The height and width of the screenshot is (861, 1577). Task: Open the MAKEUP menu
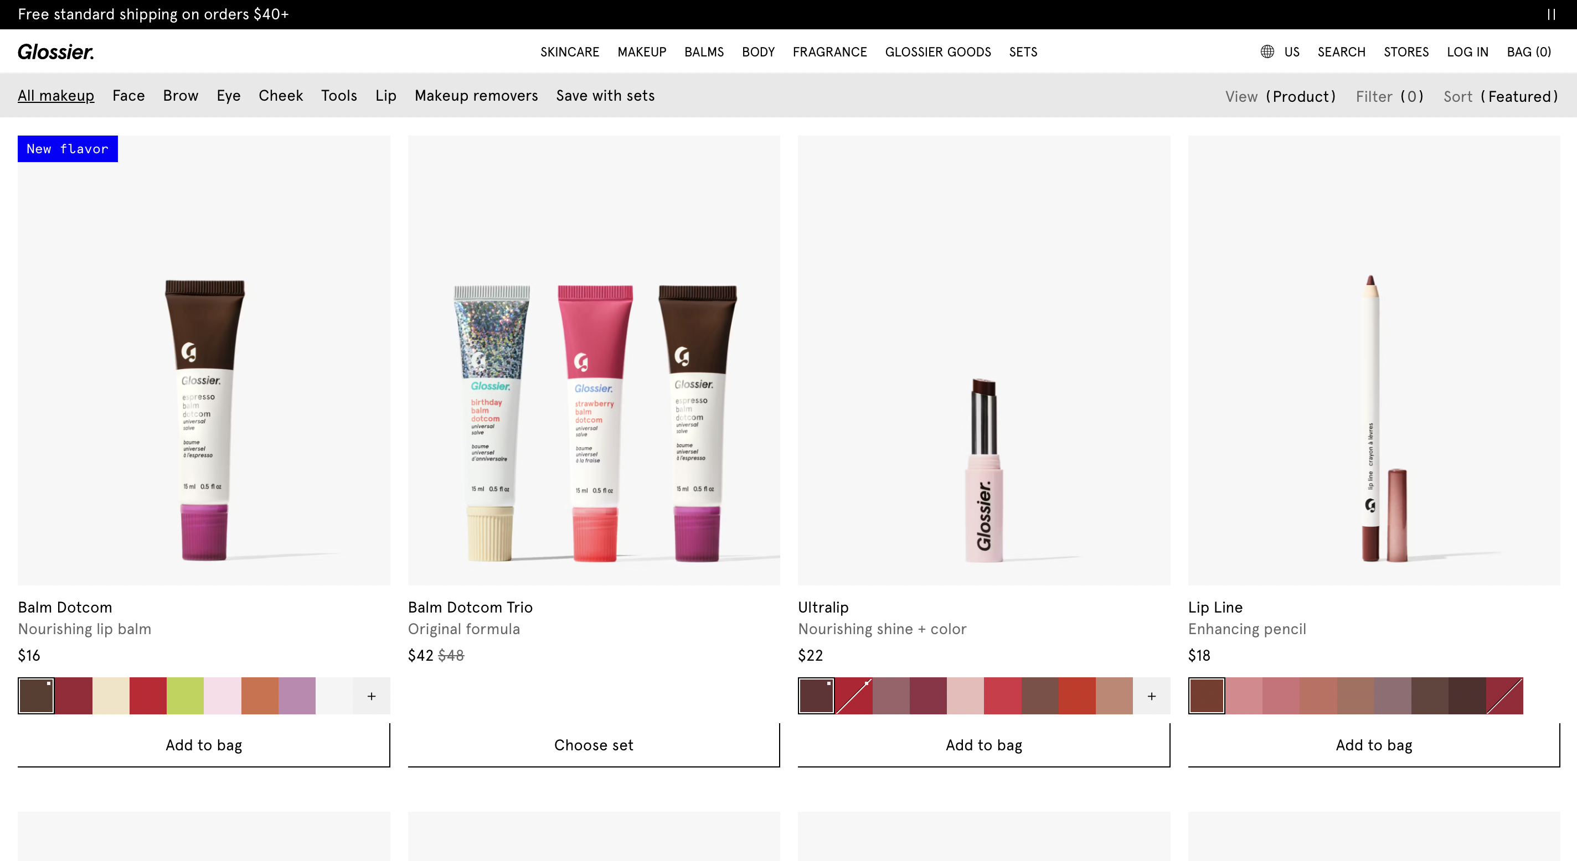point(641,52)
